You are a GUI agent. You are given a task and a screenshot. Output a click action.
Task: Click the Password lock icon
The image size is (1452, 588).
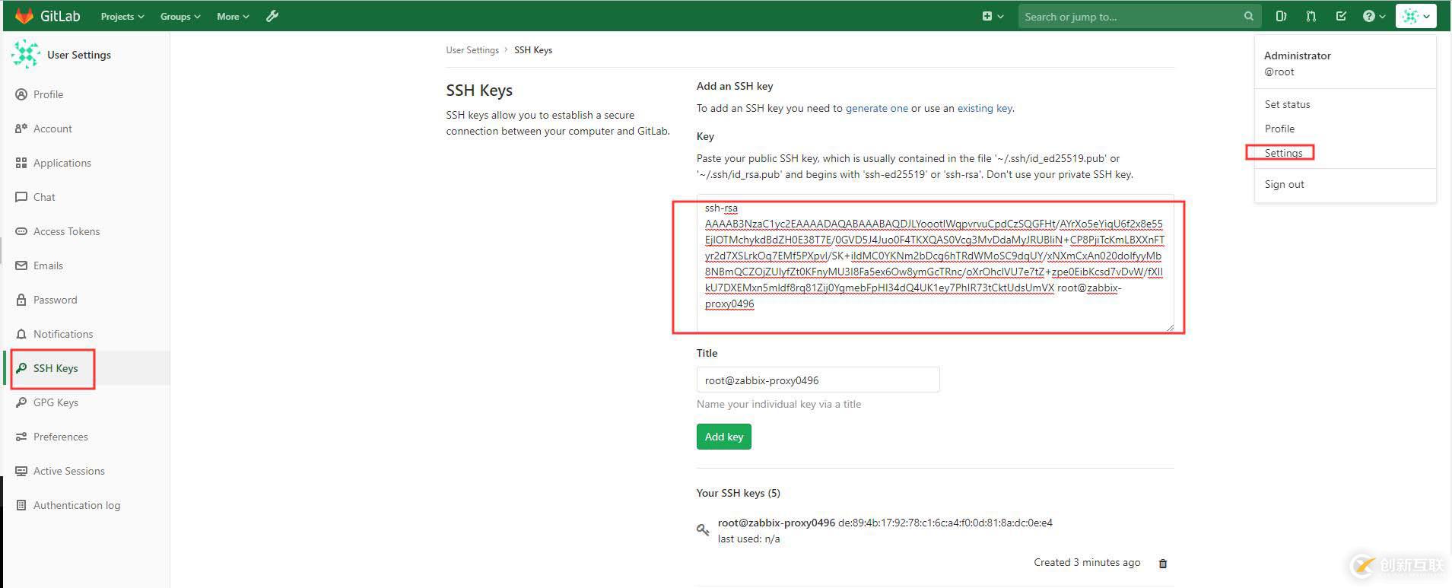[21, 300]
